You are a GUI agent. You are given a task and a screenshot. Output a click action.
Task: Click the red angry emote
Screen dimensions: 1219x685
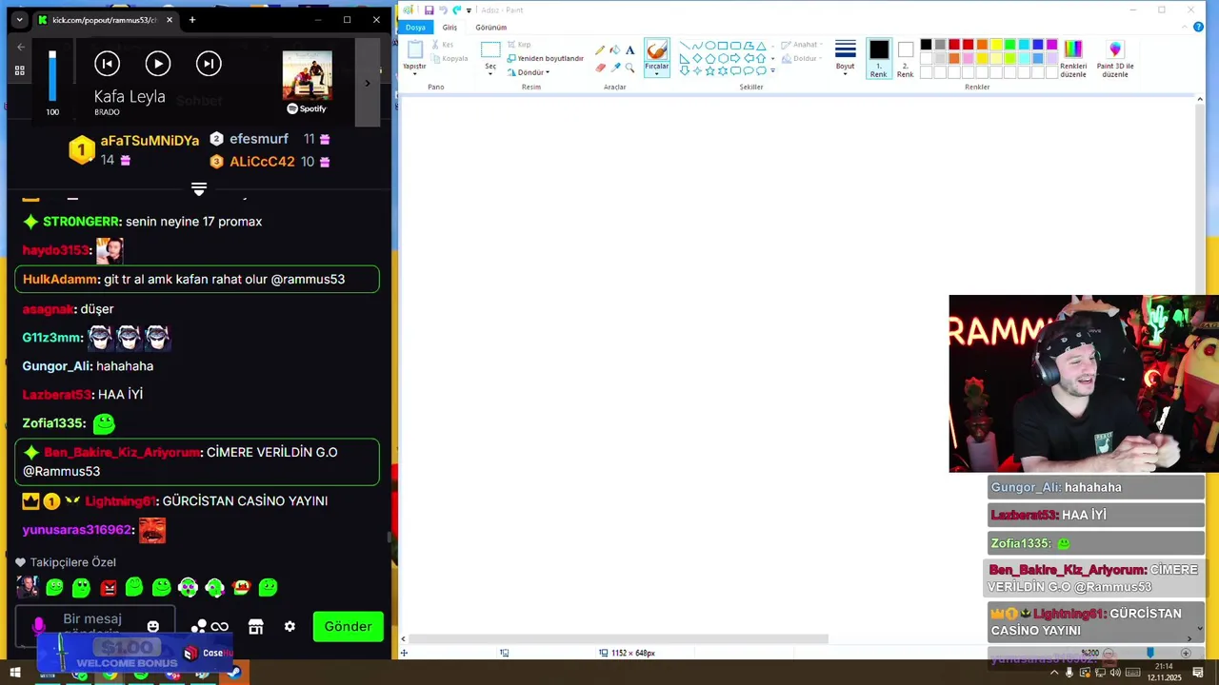pos(109,588)
